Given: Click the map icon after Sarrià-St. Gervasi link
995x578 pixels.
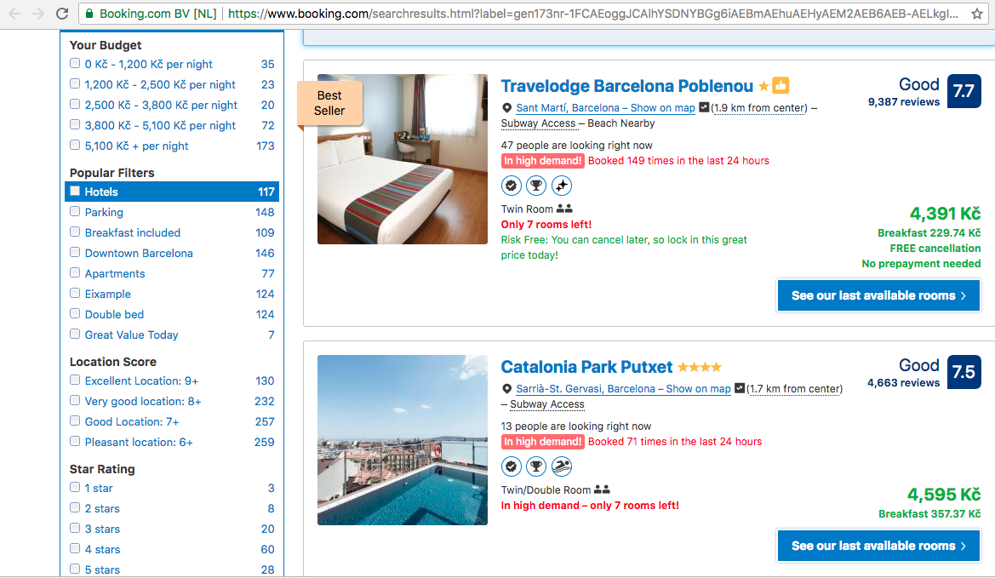Looking at the screenshot, I should pyautogui.click(x=740, y=388).
